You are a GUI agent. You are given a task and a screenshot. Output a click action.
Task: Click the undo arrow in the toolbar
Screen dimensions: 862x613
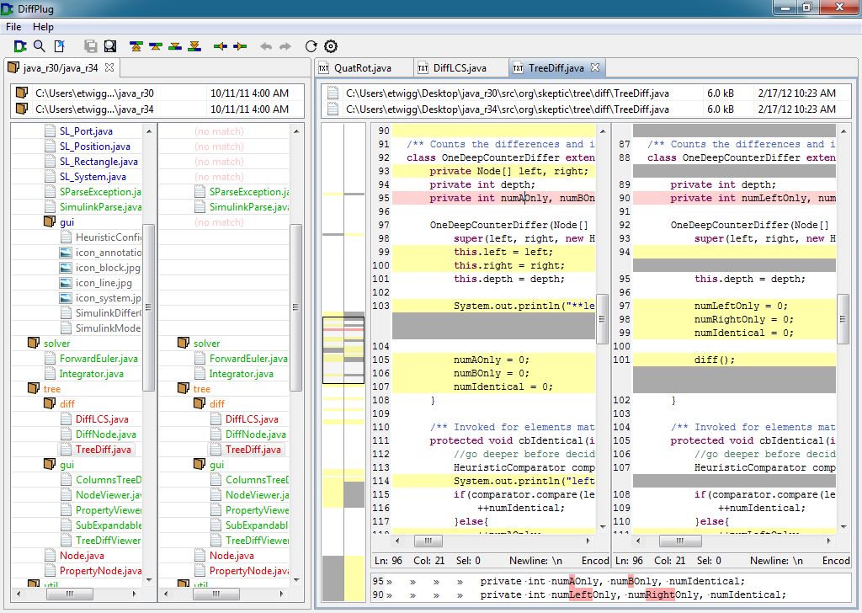(265, 46)
